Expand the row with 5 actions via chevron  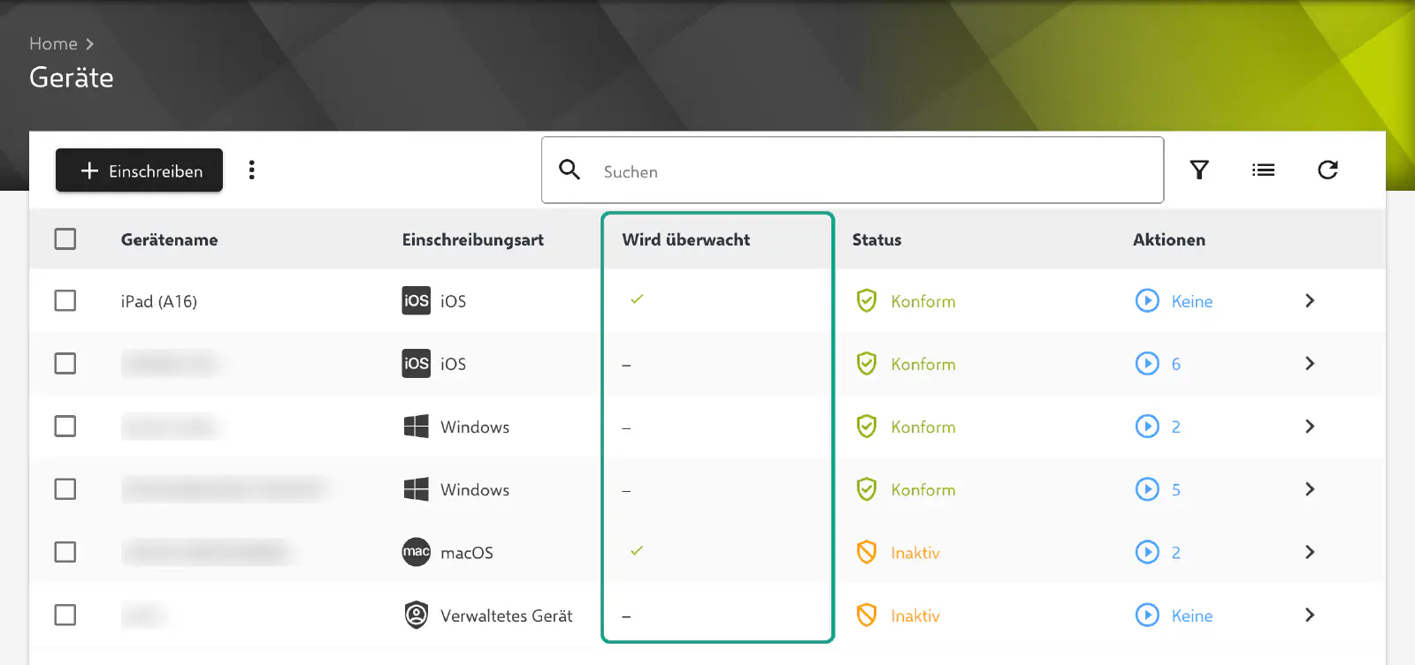pyautogui.click(x=1310, y=489)
